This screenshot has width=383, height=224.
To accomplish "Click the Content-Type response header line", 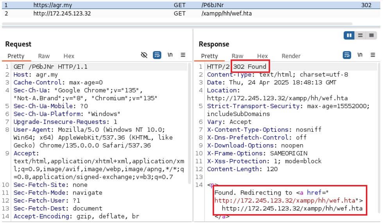I will click(x=277, y=75).
